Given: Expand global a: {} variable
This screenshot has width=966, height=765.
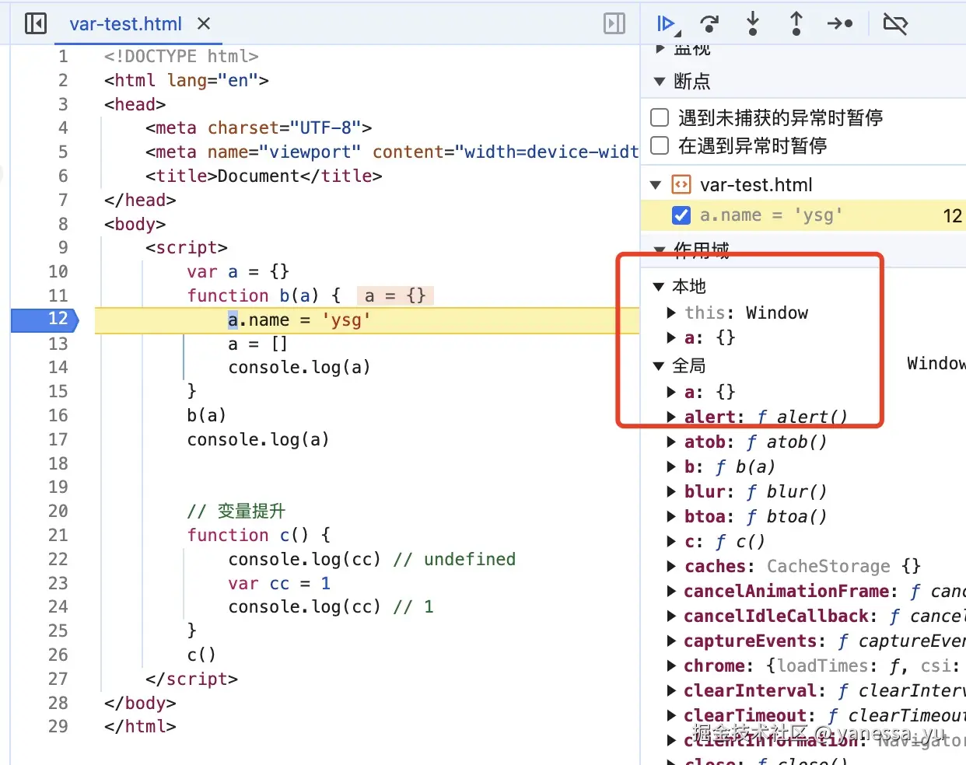Looking at the screenshot, I should (x=671, y=392).
